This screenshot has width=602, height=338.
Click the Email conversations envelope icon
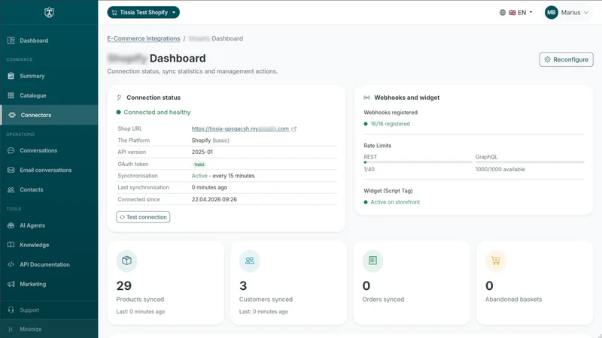tap(11, 171)
